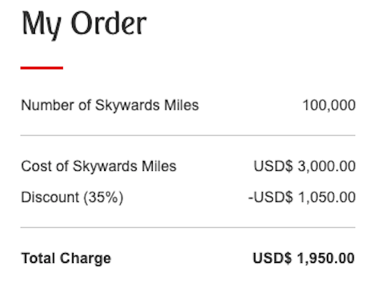Click the My Order heading
Image resolution: width=380 pixels, height=288 pixels.
coord(84,24)
